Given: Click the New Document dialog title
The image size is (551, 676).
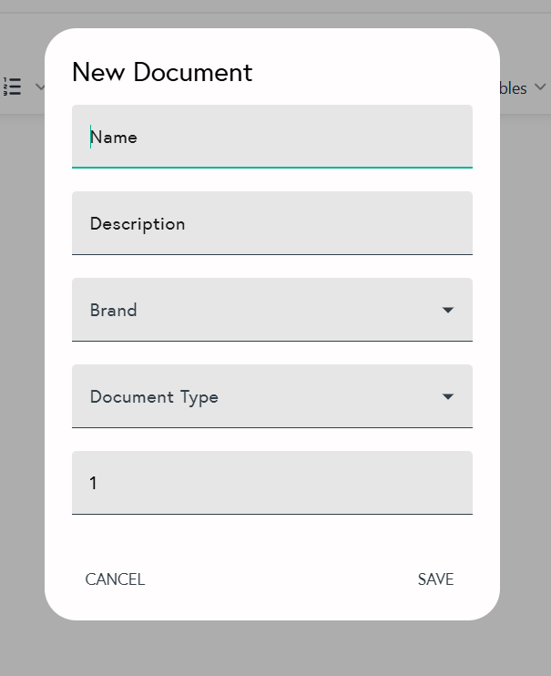Looking at the screenshot, I should (x=162, y=73).
